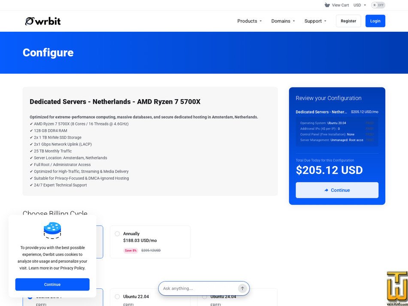The width and height of the screenshot is (408, 306).
Task: Click the Configure page title
Action: [x=48, y=52]
